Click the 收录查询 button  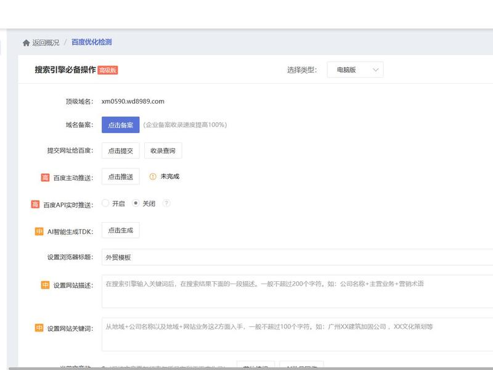[163, 150]
